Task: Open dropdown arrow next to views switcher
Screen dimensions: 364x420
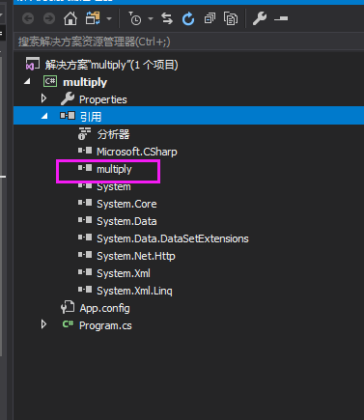Action: click(x=109, y=19)
